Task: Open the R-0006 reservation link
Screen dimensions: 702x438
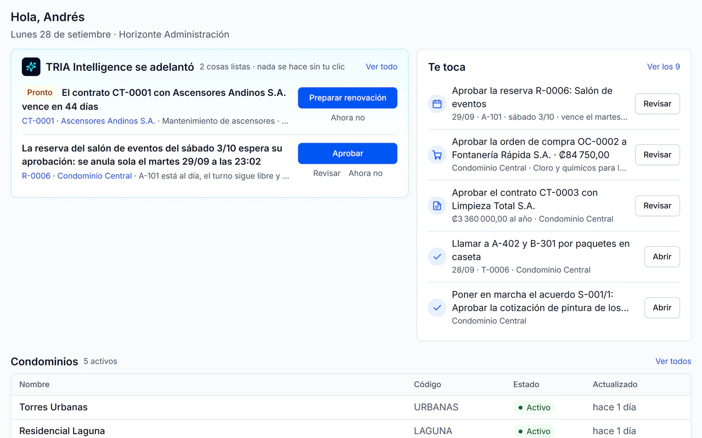Action: [x=36, y=176]
